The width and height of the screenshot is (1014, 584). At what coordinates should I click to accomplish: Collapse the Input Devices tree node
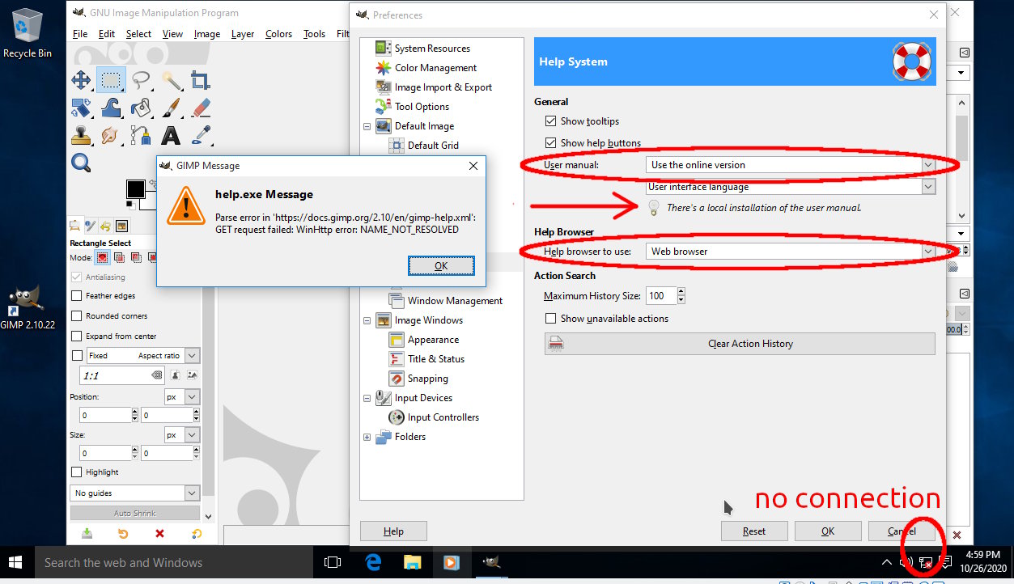(367, 399)
